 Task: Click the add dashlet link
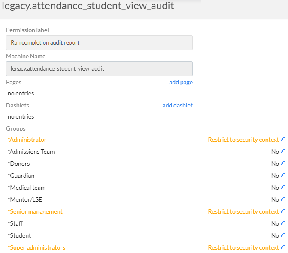coord(177,105)
